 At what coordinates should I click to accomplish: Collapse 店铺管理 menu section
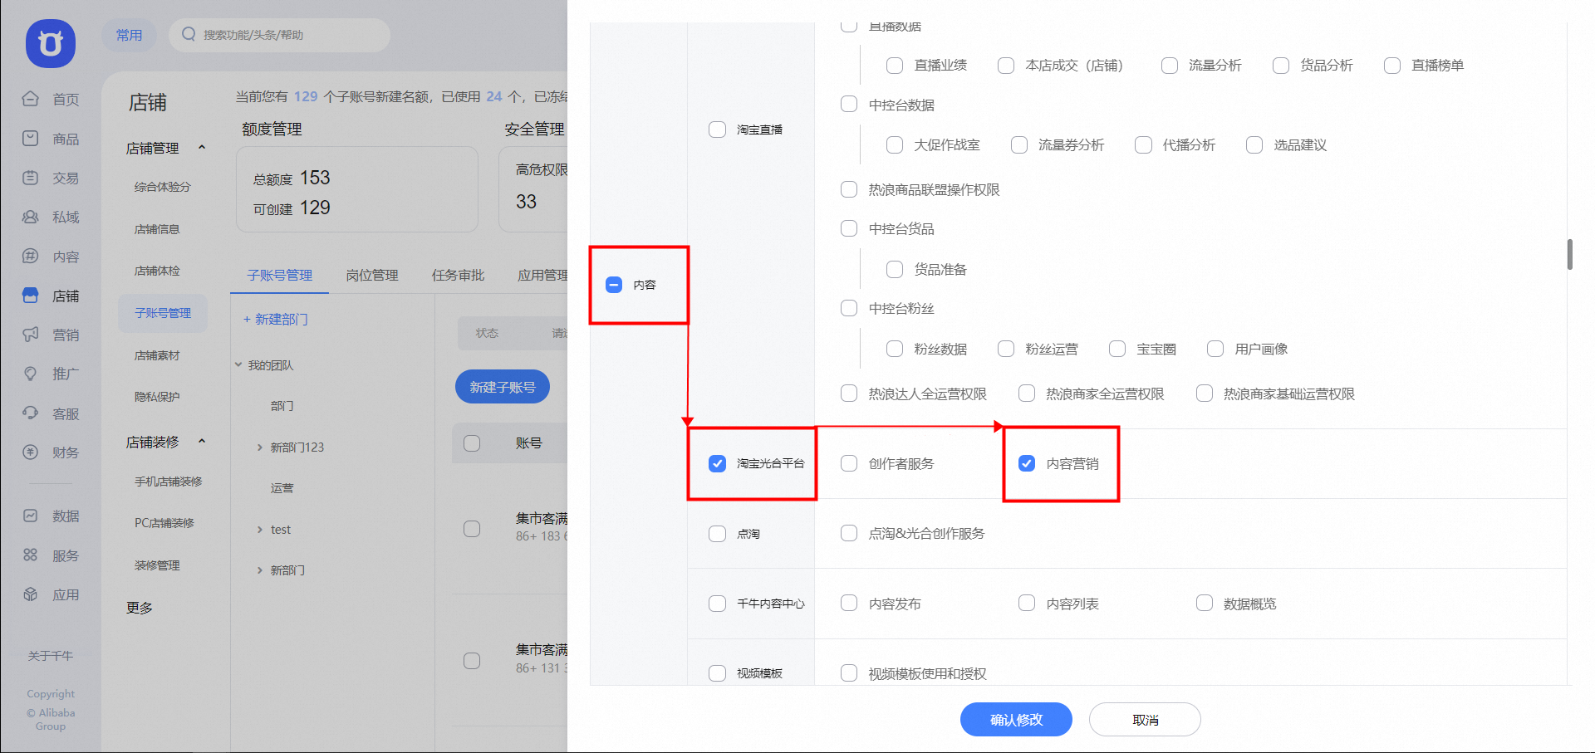(202, 148)
